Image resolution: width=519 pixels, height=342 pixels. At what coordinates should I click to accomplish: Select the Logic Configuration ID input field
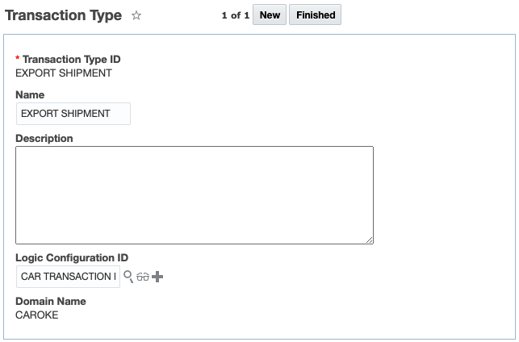click(x=68, y=277)
